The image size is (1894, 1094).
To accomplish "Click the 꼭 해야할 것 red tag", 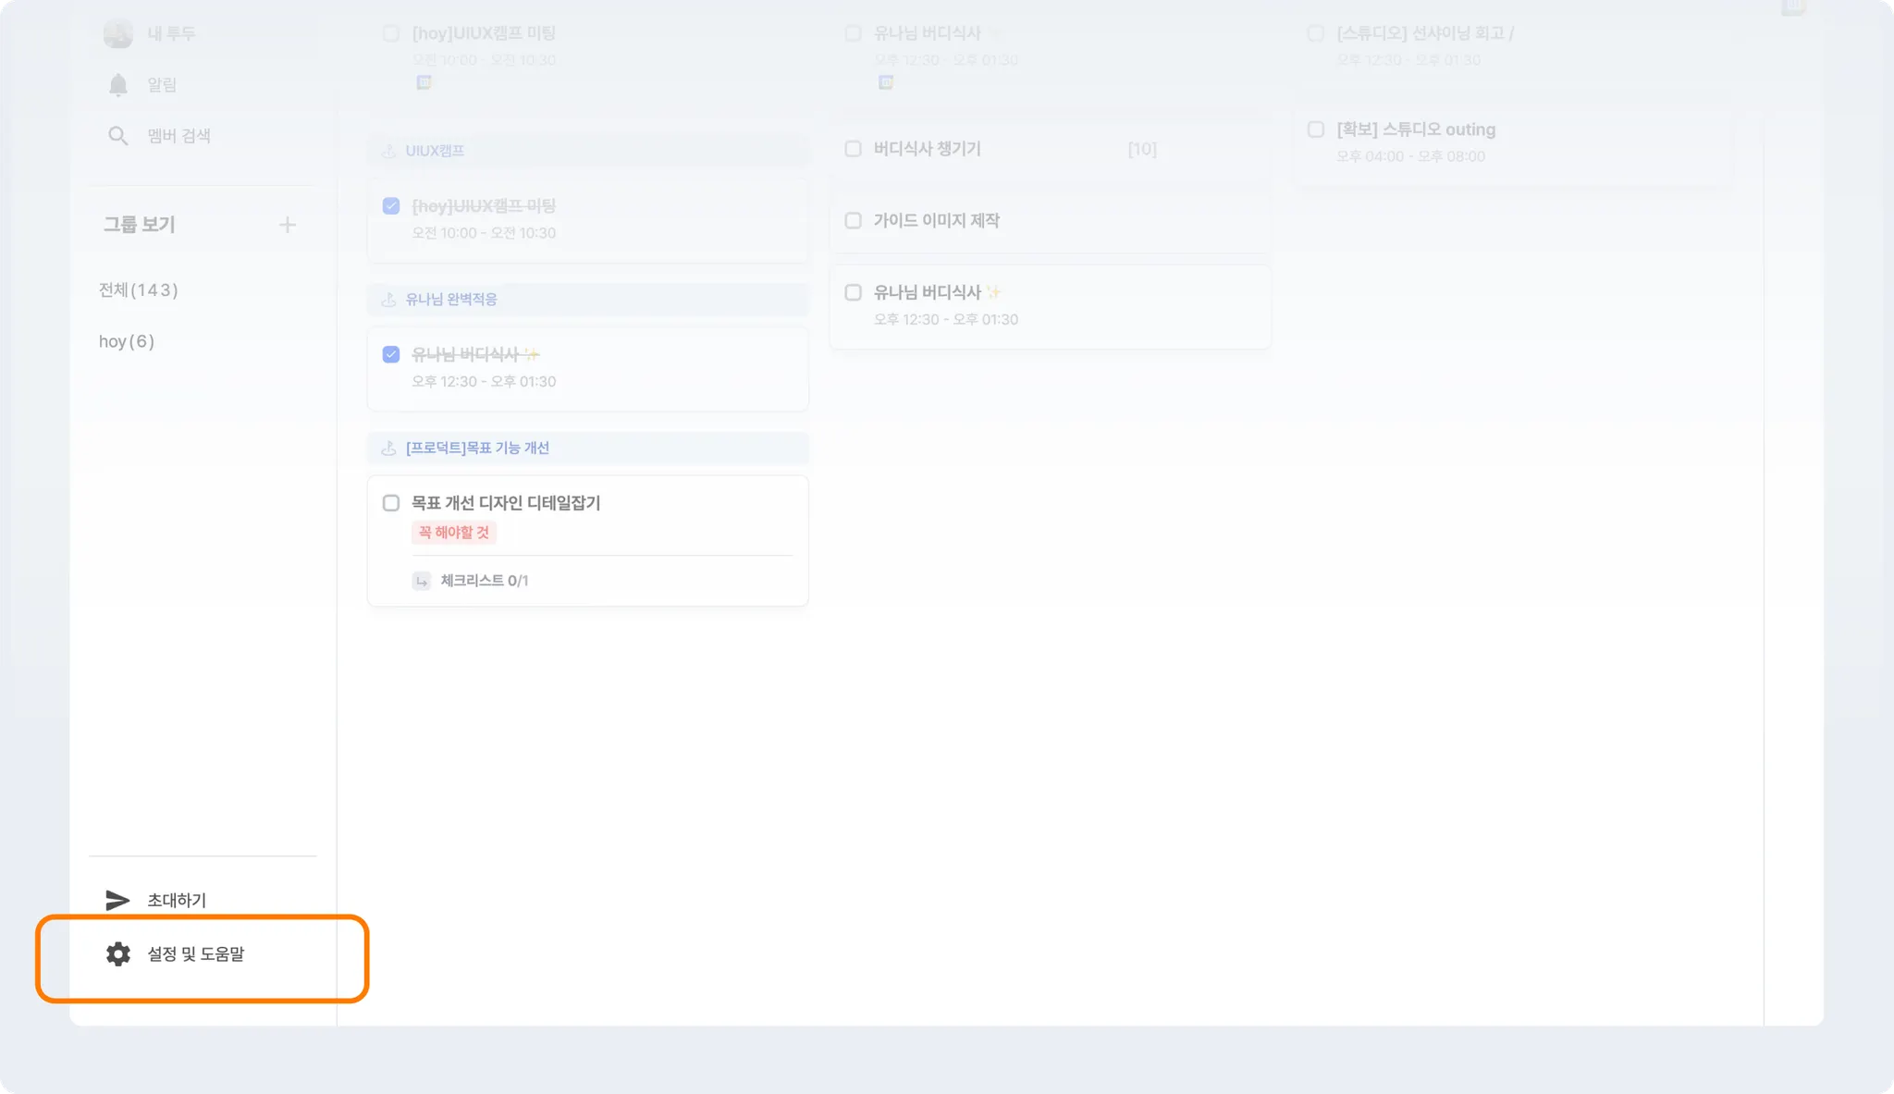I will (454, 533).
